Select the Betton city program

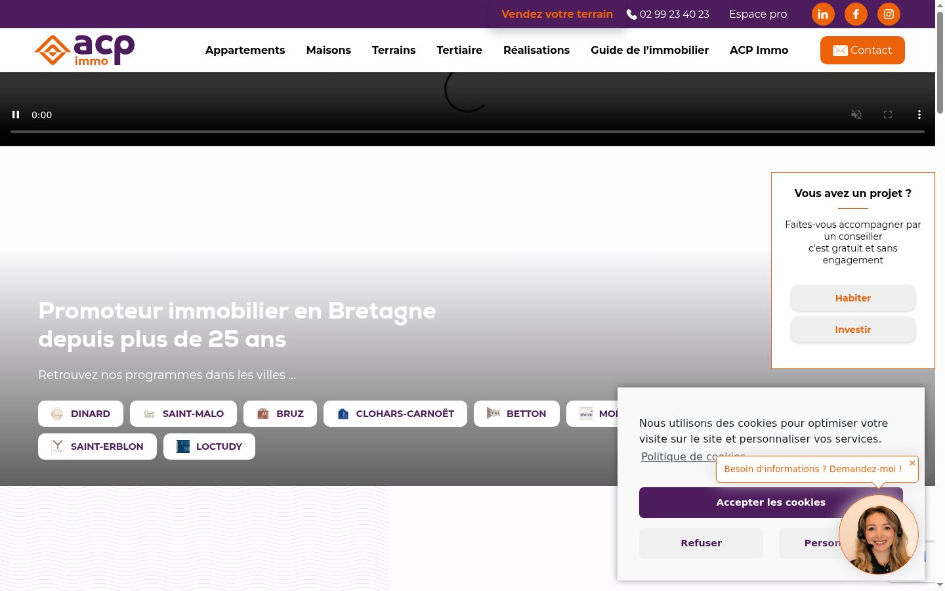tap(516, 414)
